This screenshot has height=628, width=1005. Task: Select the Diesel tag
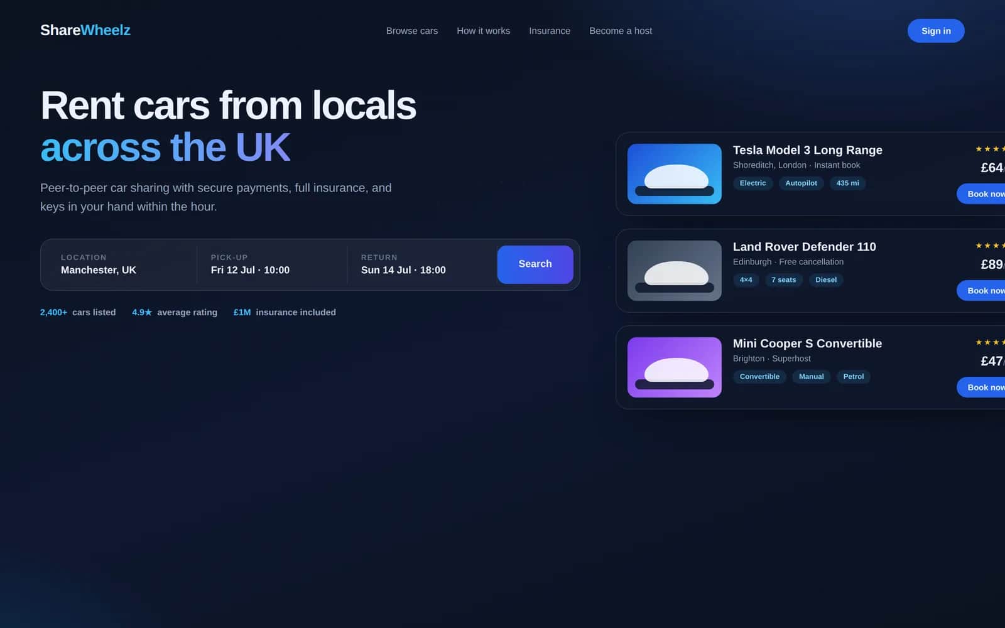826,280
